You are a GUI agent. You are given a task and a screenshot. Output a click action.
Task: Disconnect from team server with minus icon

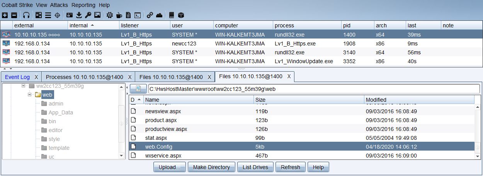click(x=14, y=15)
